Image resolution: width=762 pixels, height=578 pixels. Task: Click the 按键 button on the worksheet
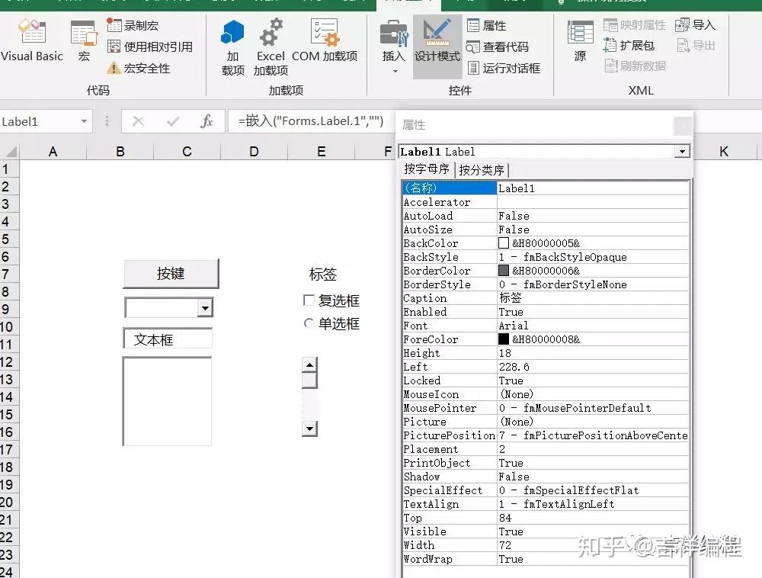(170, 273)
